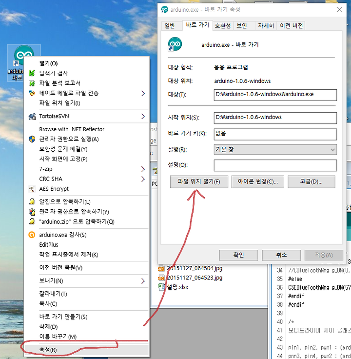
Task: Choose 삭제(D) from the context menu
Action: (49, 327)
